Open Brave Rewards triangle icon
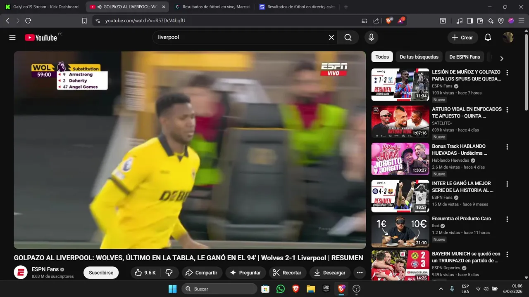 (401, 21)
